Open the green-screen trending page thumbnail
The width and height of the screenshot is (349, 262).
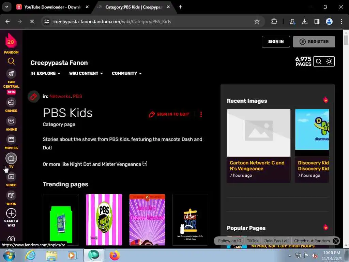[61, 219]
